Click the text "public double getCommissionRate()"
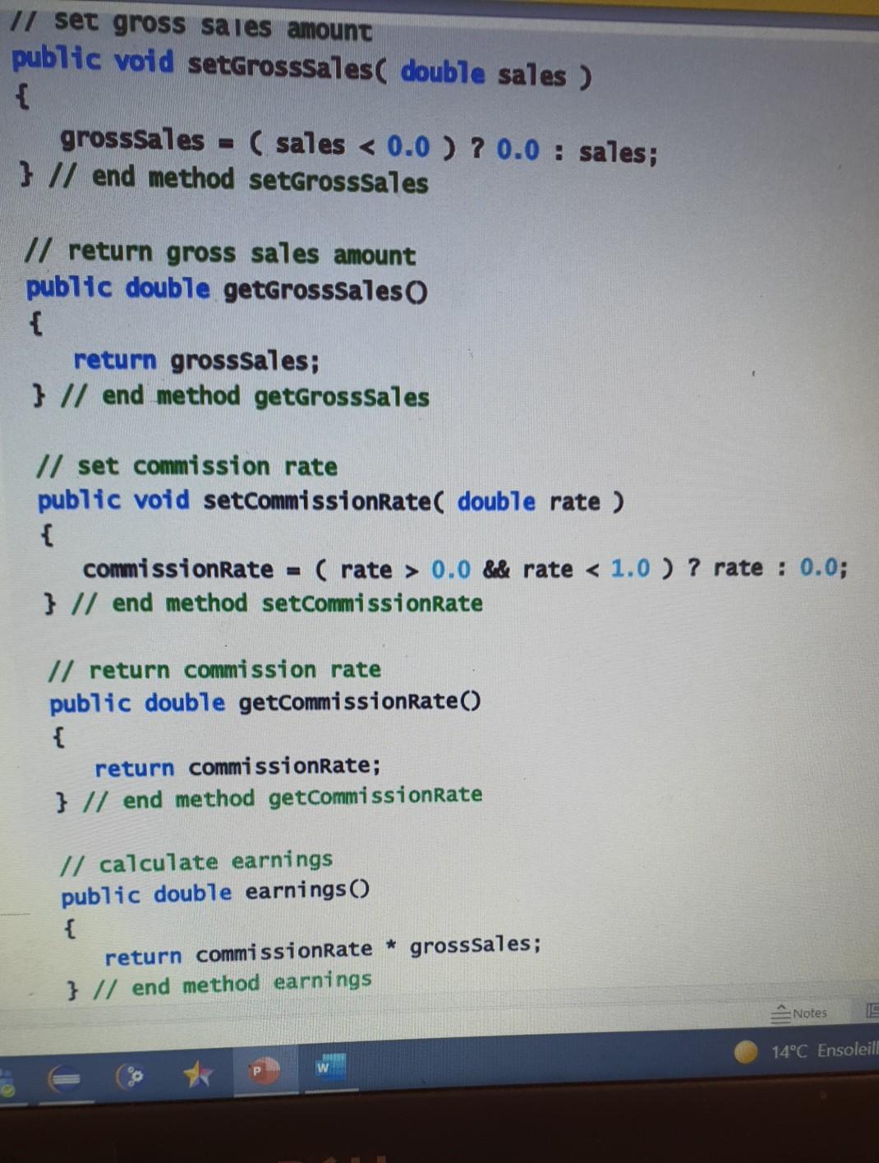 [x=265, y=703]
